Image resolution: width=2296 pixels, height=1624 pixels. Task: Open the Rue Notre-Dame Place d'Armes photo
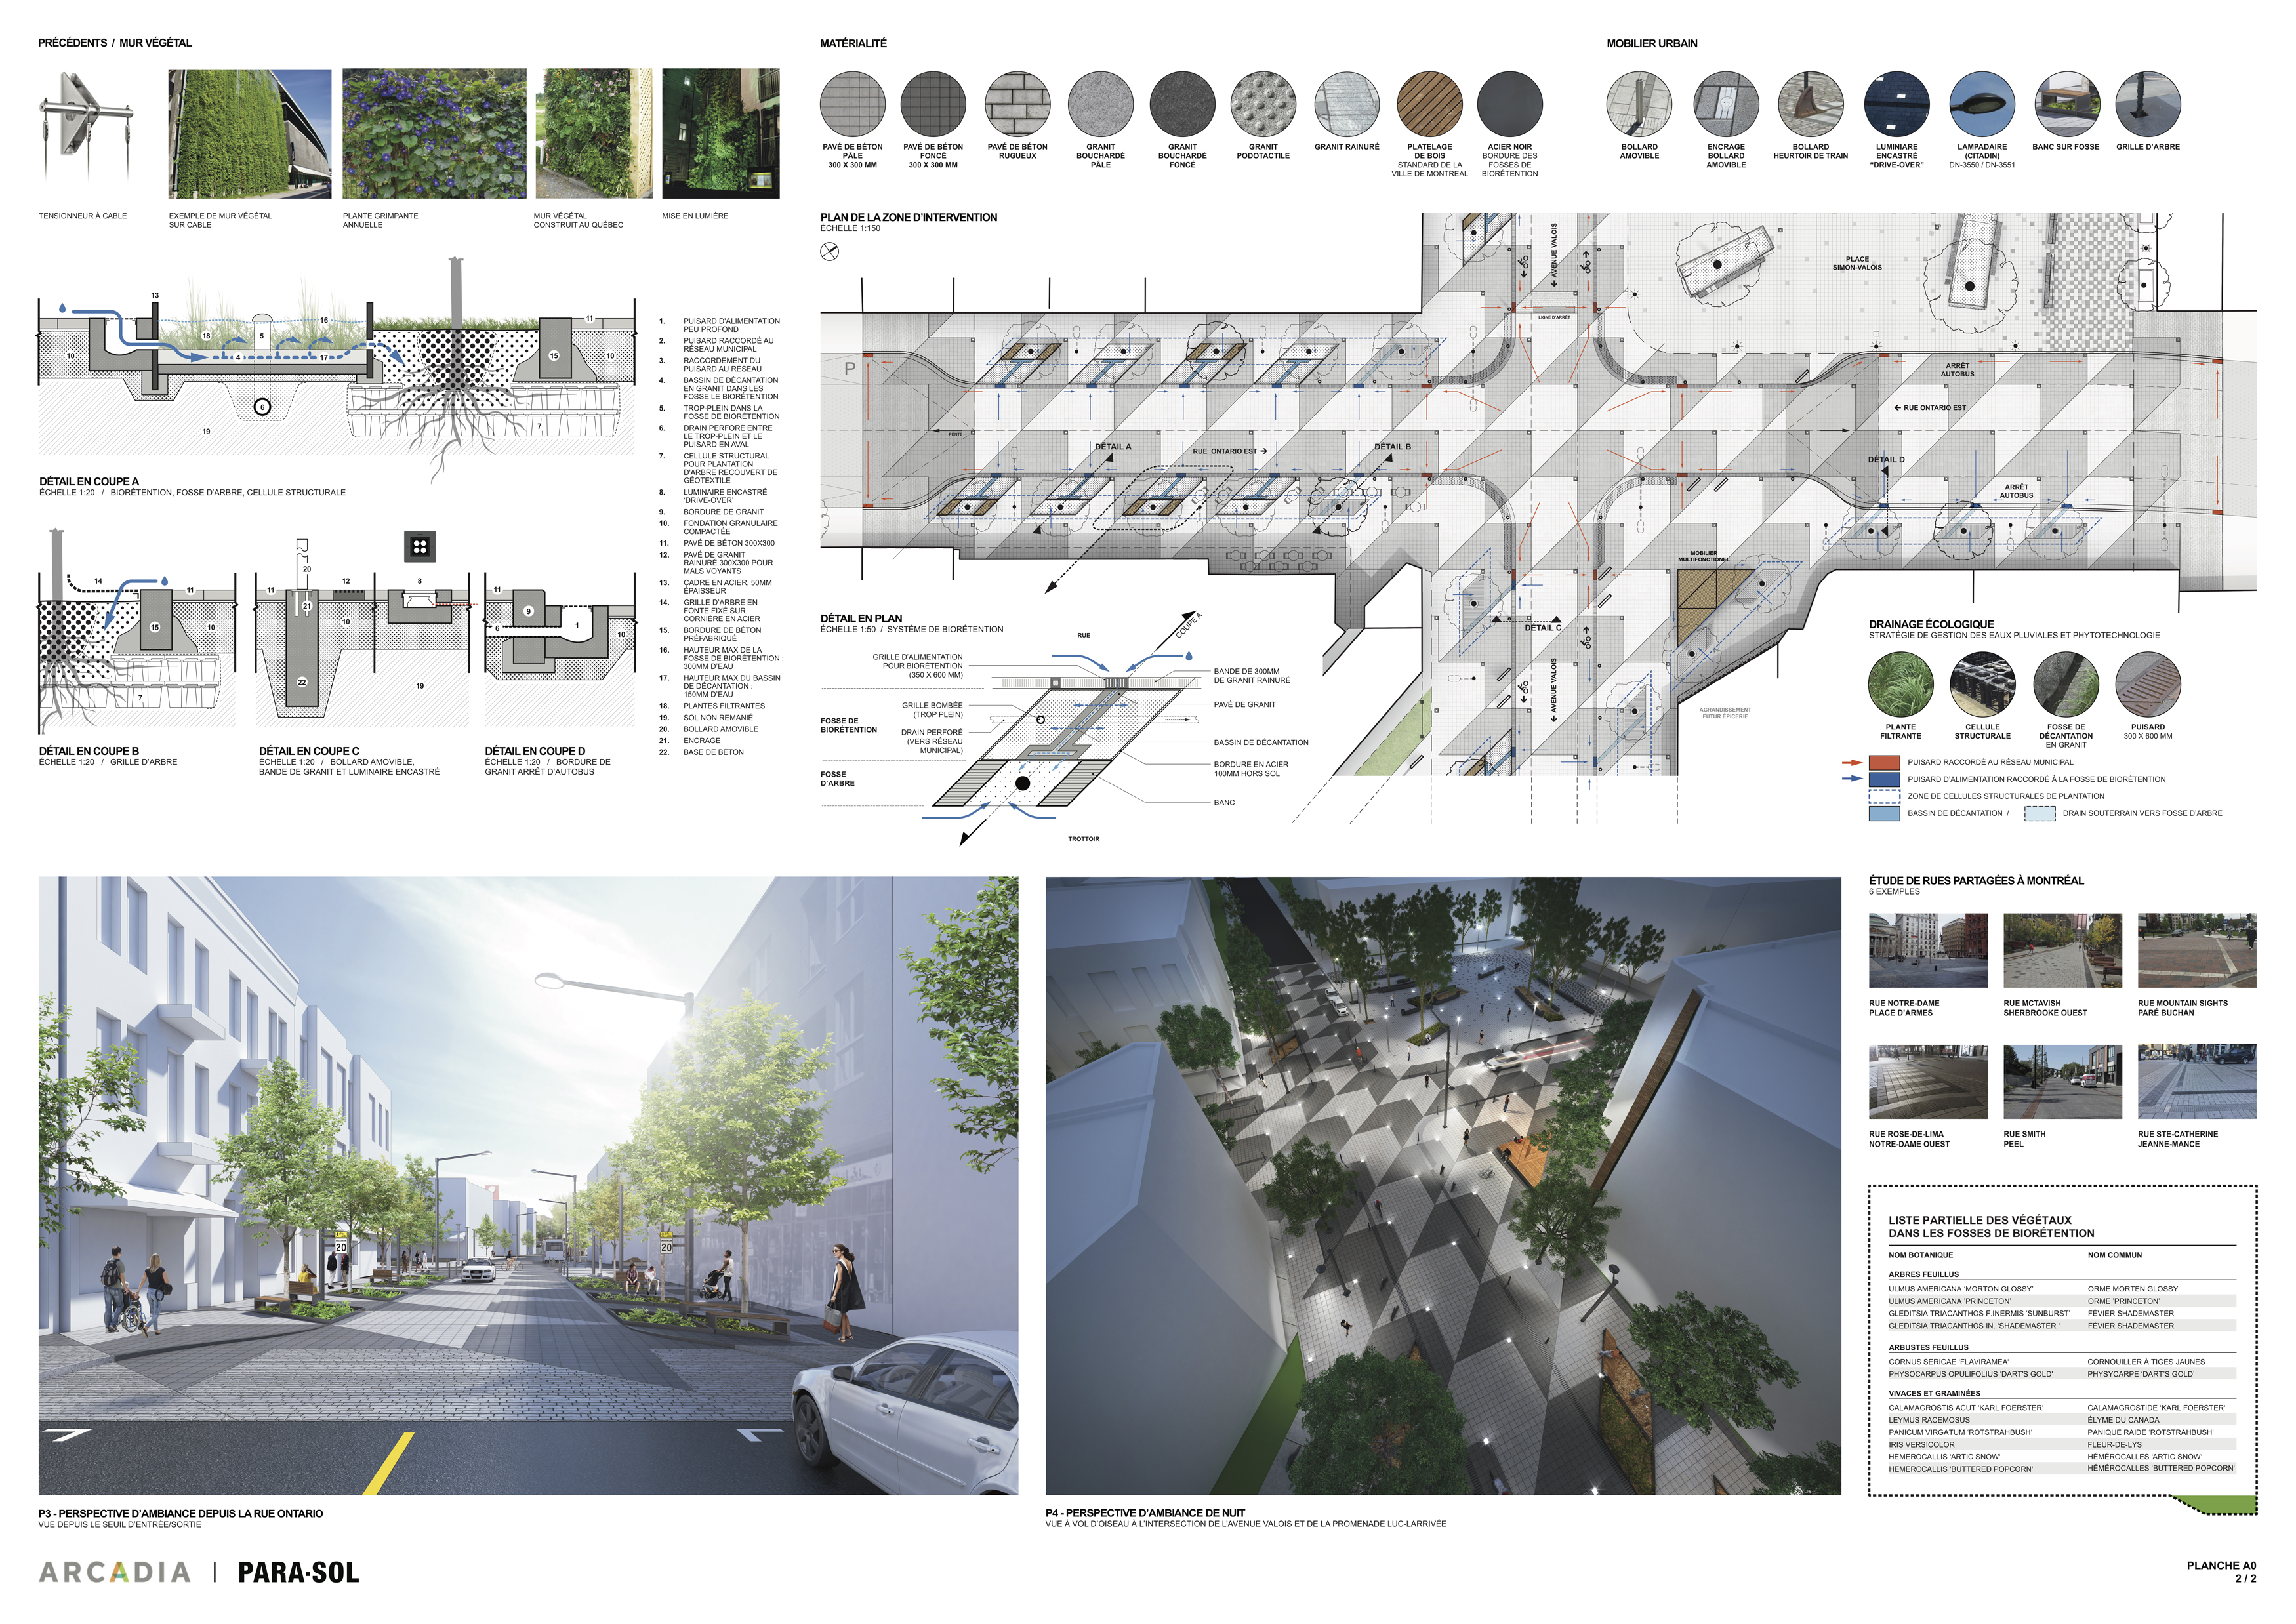point(1928,951)
